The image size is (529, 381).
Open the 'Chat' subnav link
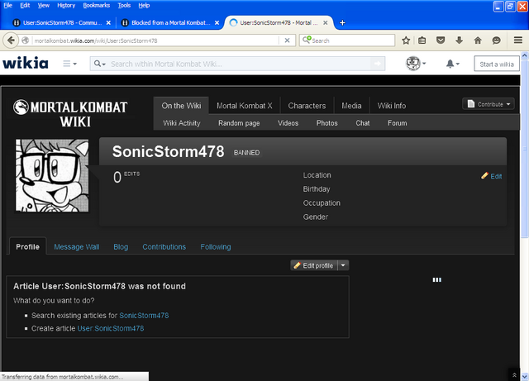click(363, 123)
